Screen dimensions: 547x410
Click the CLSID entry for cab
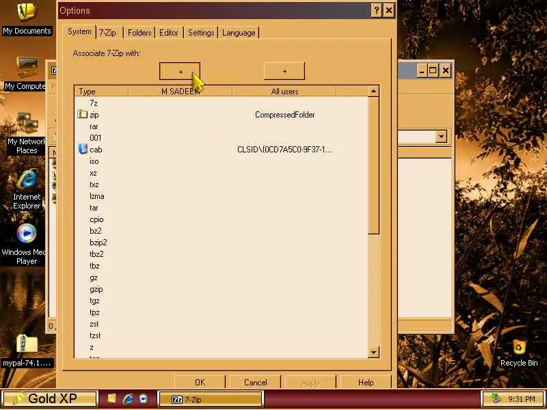tap(284, 150)
